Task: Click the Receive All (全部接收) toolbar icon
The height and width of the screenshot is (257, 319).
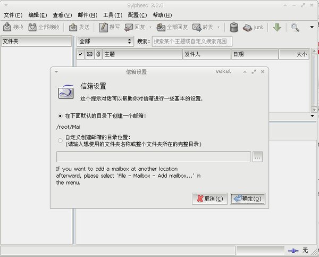Action: (x=32, y=27)
